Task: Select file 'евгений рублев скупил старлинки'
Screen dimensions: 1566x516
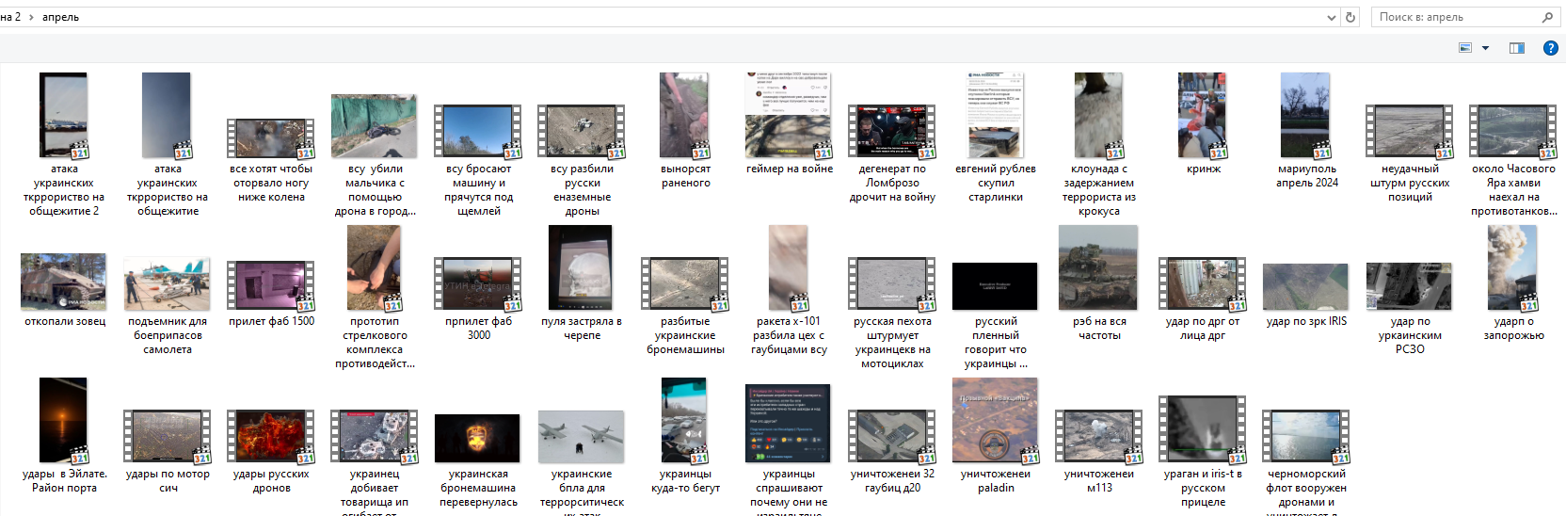Action: [996, 137]
